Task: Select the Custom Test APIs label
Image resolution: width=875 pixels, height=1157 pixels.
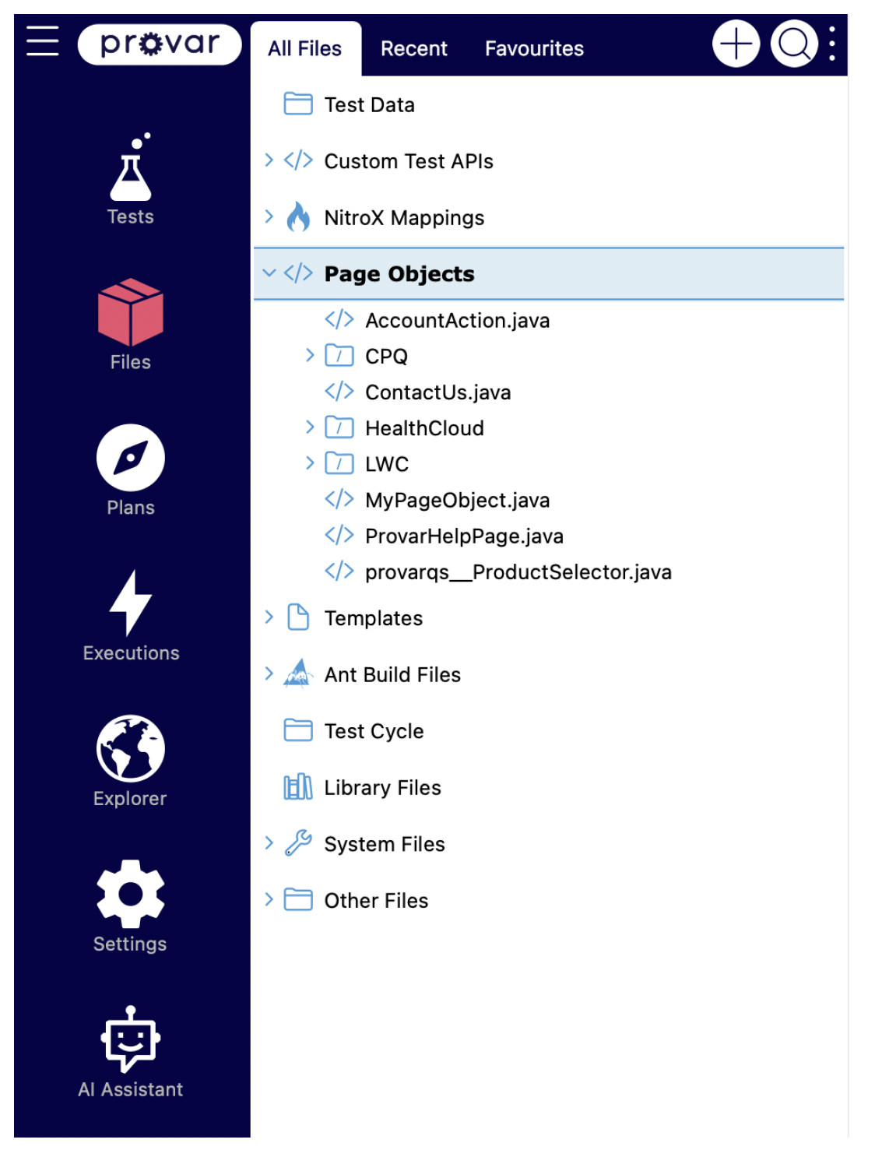Action: (x=409, y=161)
